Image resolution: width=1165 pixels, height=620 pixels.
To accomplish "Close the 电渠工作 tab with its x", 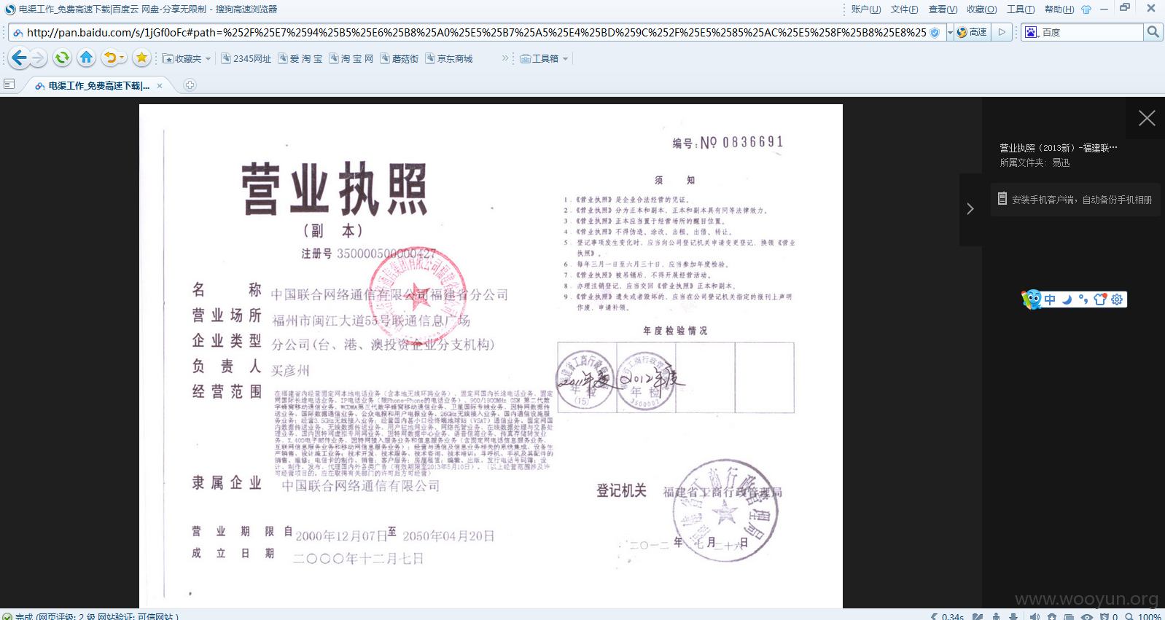I will pos(160,85).
